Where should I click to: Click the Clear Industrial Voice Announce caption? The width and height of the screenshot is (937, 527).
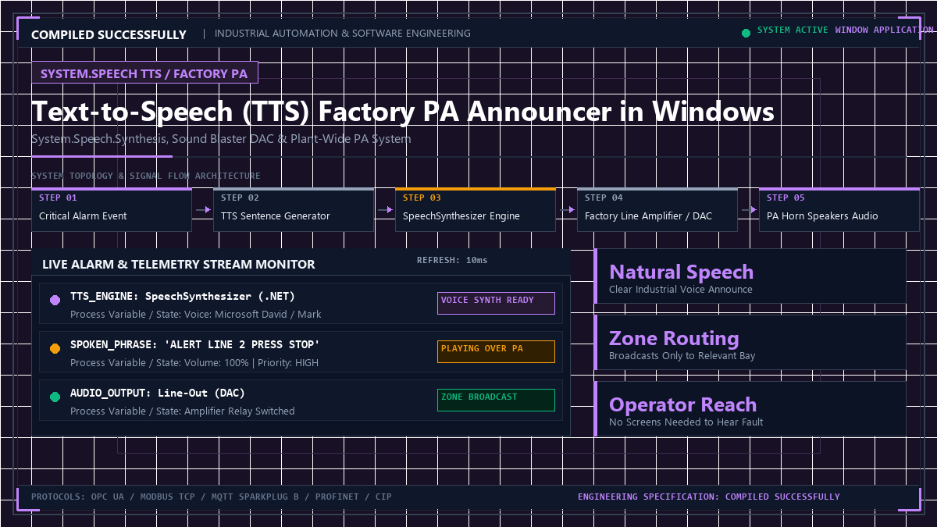(x=681, y=290)
